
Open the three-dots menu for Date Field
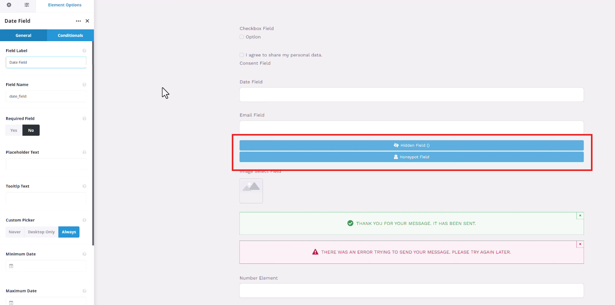78,21
